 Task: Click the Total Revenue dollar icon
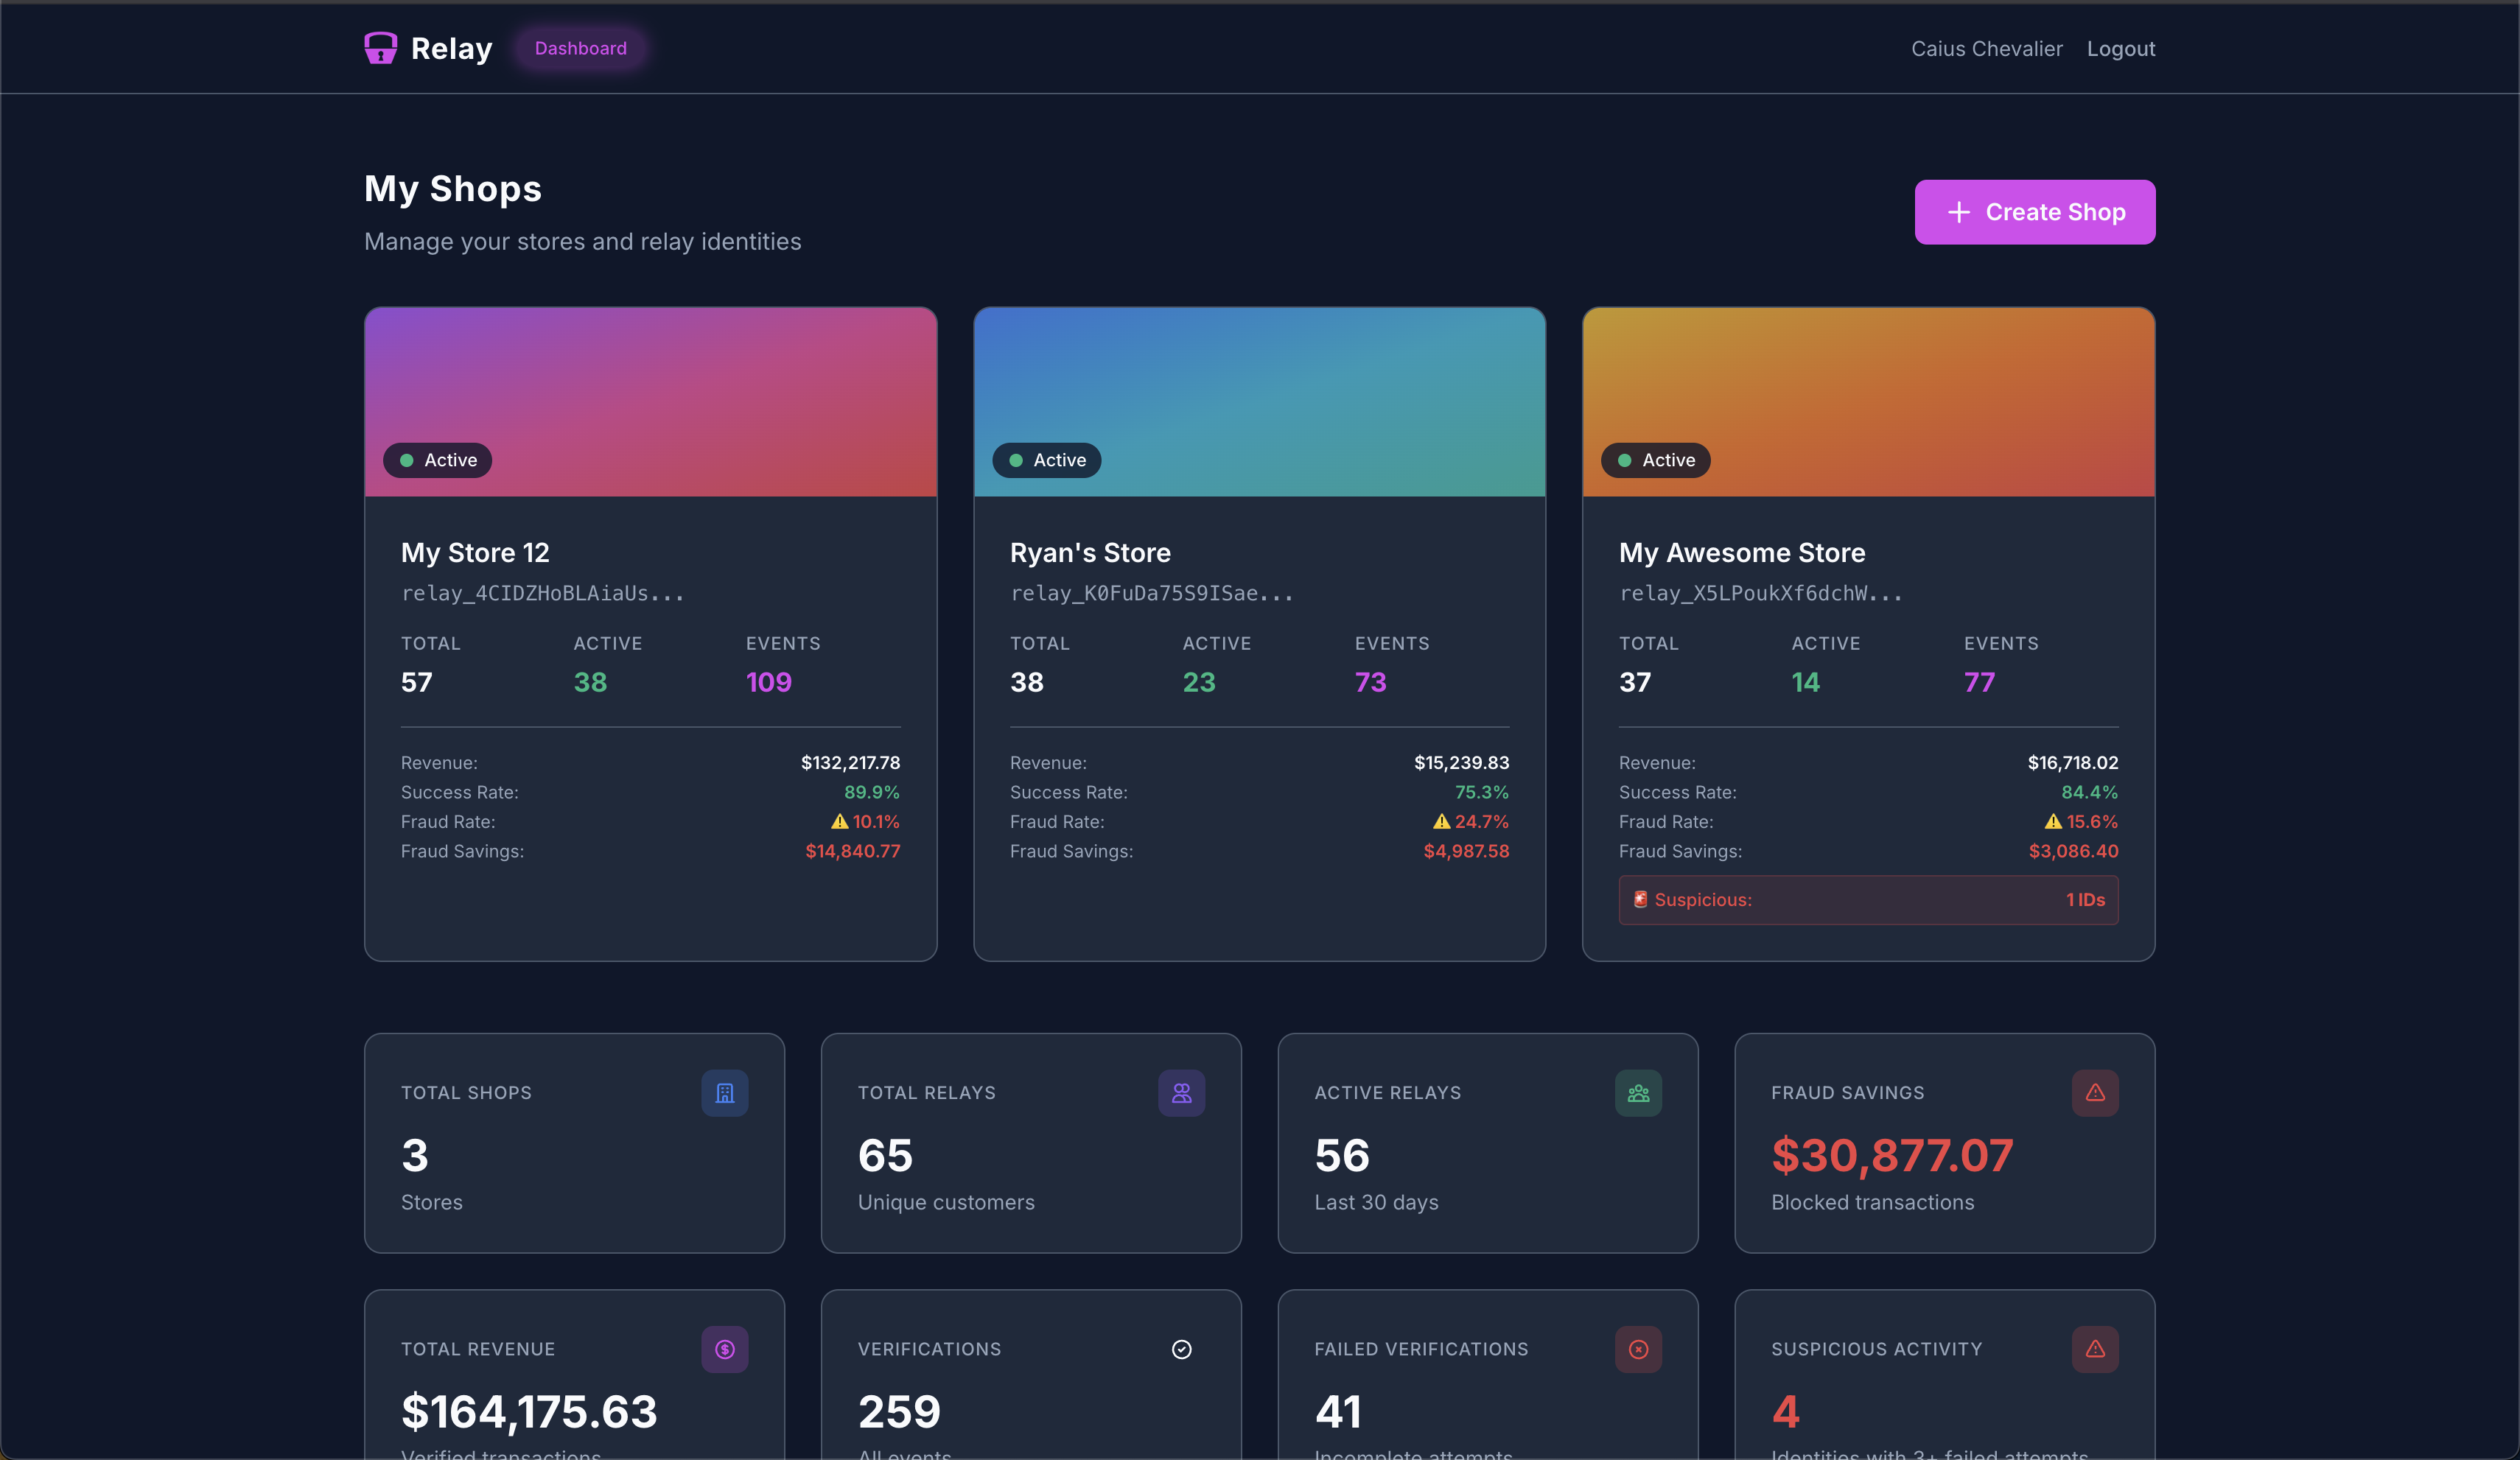pos(725,1349)
